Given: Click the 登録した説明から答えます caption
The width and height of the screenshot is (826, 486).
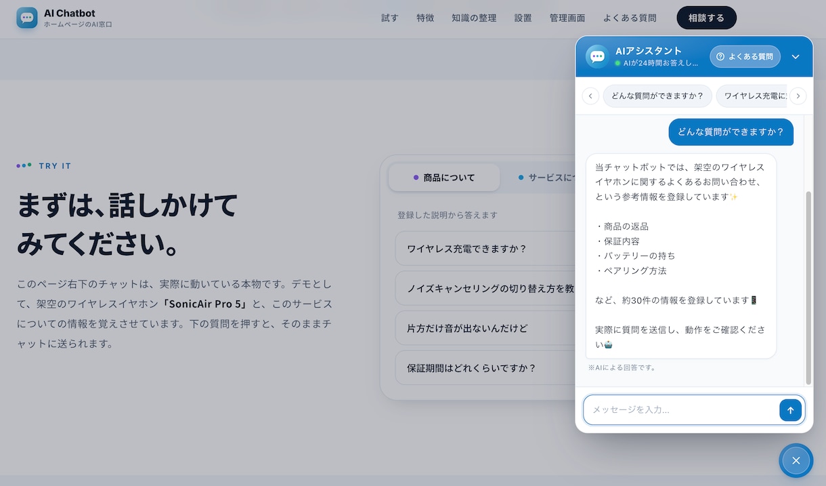Looking at the screenshot, I should pos(448,215).
